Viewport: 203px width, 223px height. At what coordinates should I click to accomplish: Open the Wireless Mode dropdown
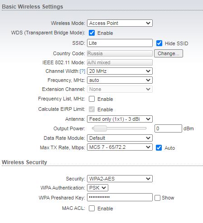coord(120,23)
